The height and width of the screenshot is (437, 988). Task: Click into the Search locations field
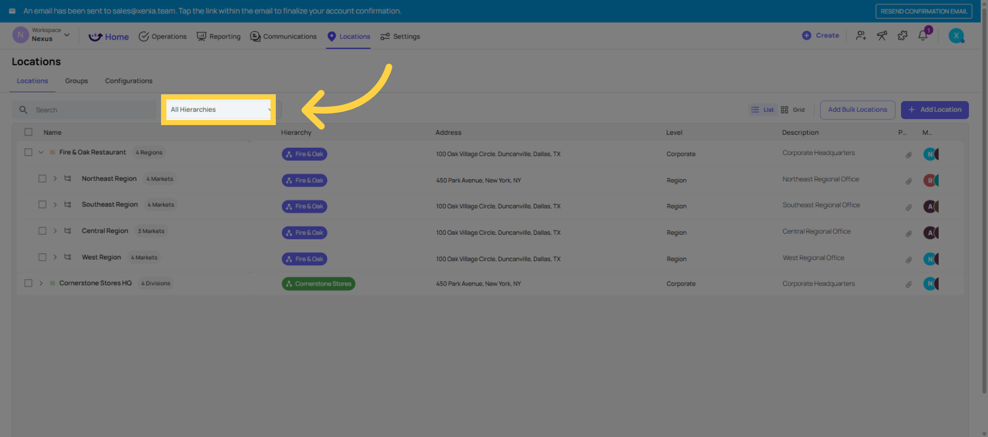point(93,110)
